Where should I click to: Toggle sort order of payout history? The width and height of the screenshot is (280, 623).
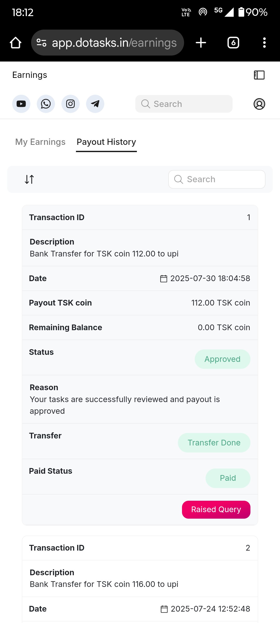pyautogui.click(x=29, y=179)
